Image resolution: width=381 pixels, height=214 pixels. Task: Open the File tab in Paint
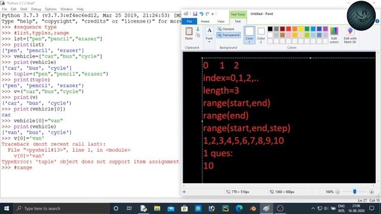pyautogui.click(x=189, y=21)
